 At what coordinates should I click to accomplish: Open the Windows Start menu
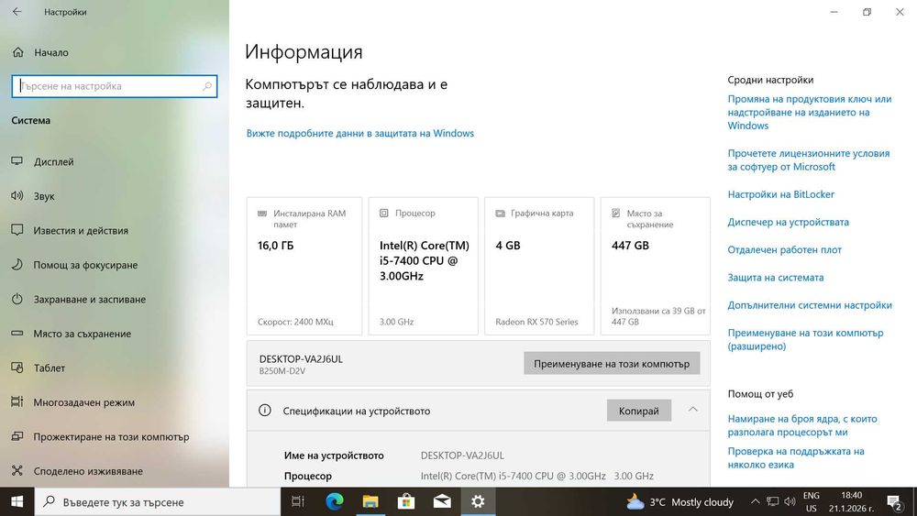click(17, 501)
